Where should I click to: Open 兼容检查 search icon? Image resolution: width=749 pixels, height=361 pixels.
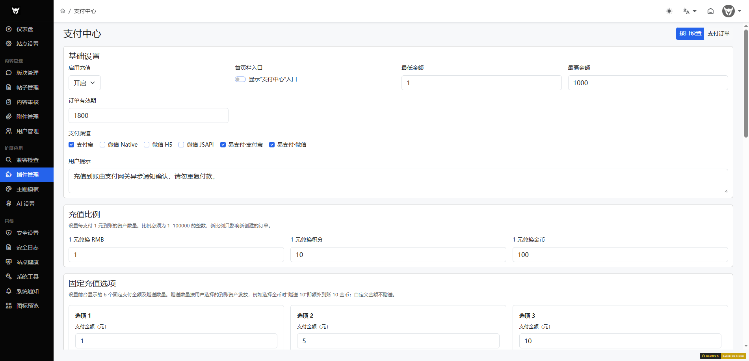9,160
